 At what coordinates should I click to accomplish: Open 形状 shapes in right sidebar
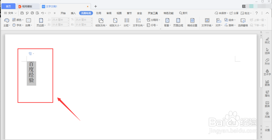[267, 62]
